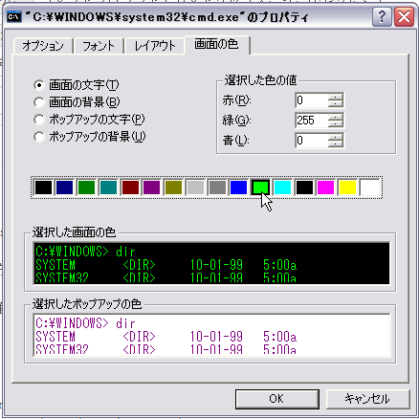Select the light gray color swatch
This screenshot has width=419, height=419.
195,187
